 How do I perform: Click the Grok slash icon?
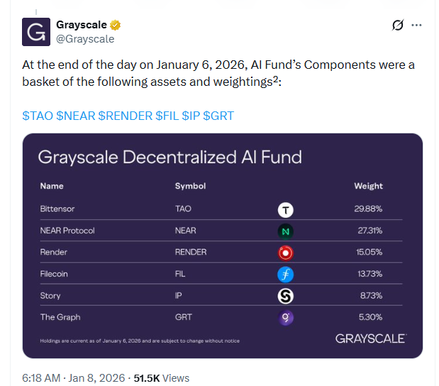tap(398, 26)
